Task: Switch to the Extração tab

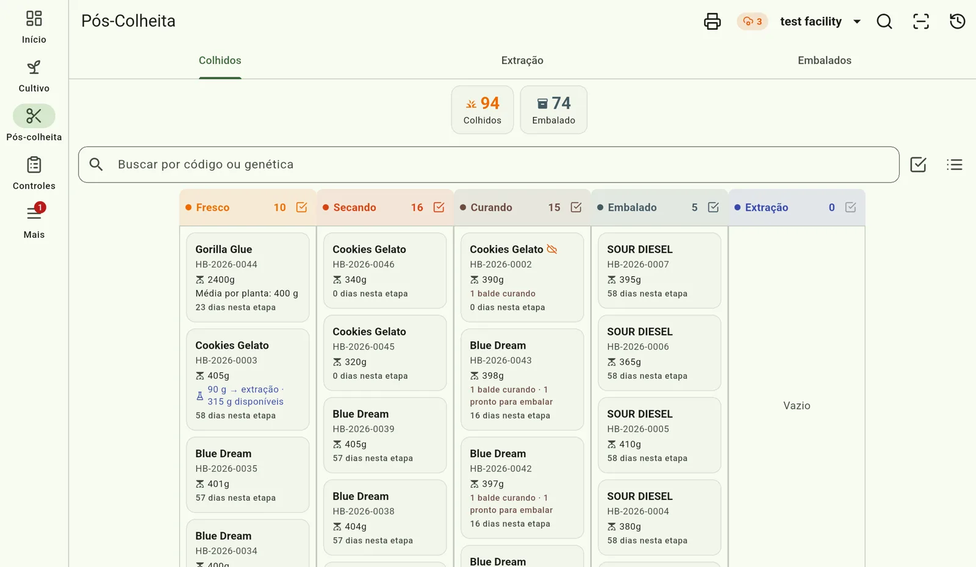Action: coord(522,60)
